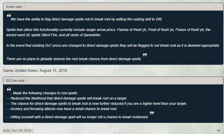Click the opening quote mark in EQ Dev's quote

9,89
